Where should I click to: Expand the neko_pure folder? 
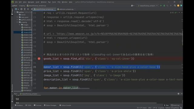coord(17,17)
